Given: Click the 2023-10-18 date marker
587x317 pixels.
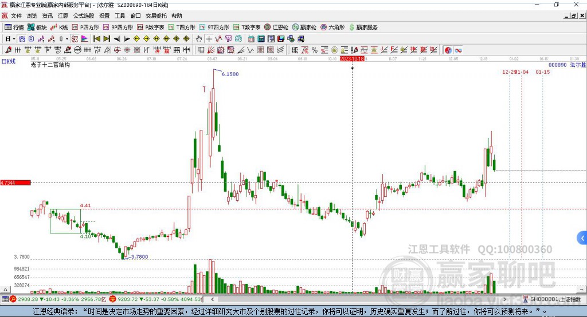Looking at the screenshot, I should pos(352,59).
